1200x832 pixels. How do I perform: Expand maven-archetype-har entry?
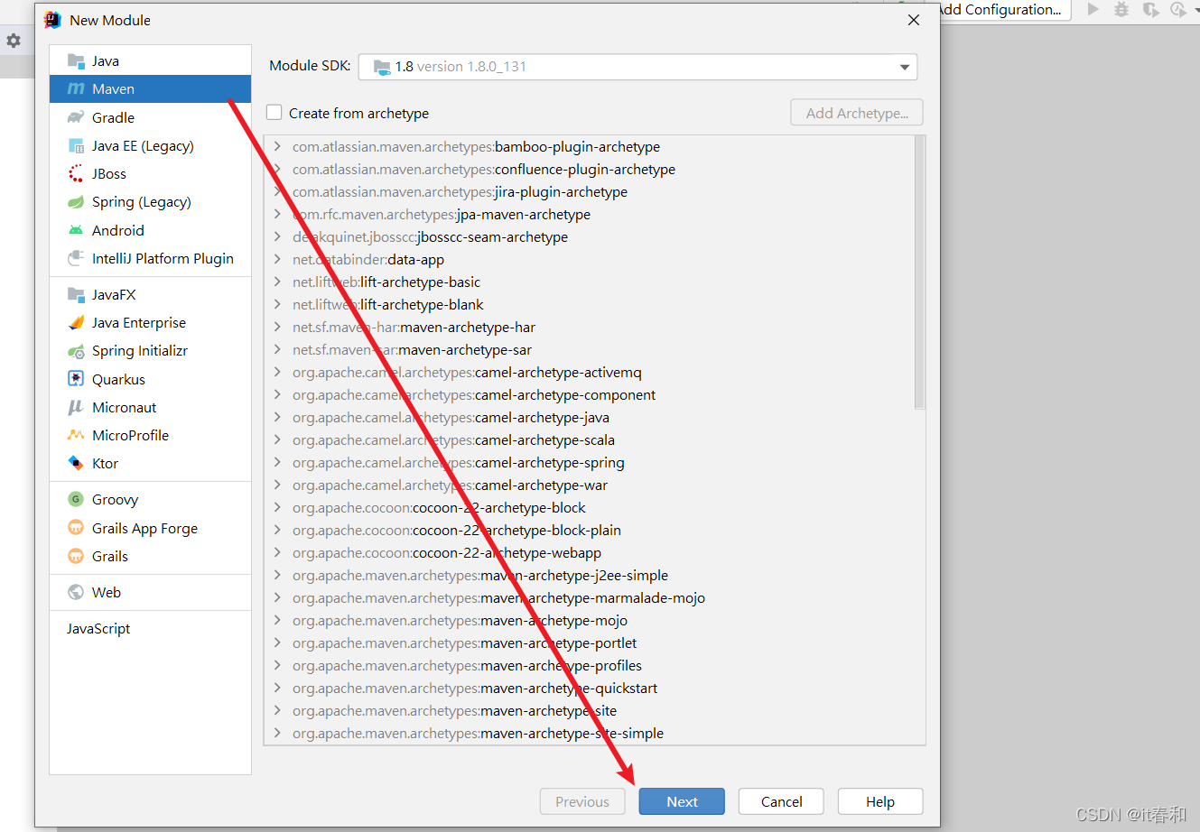point(277,327)
